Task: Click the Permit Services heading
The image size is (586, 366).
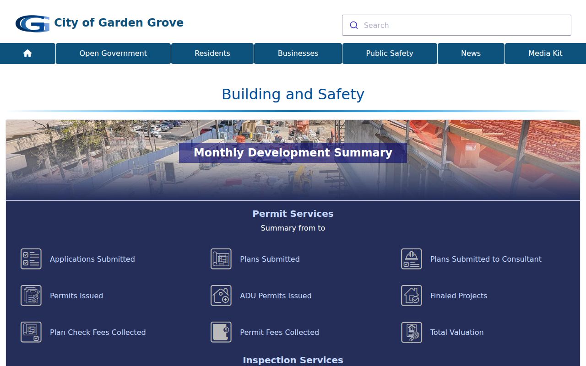Action: tap(293, 214)
